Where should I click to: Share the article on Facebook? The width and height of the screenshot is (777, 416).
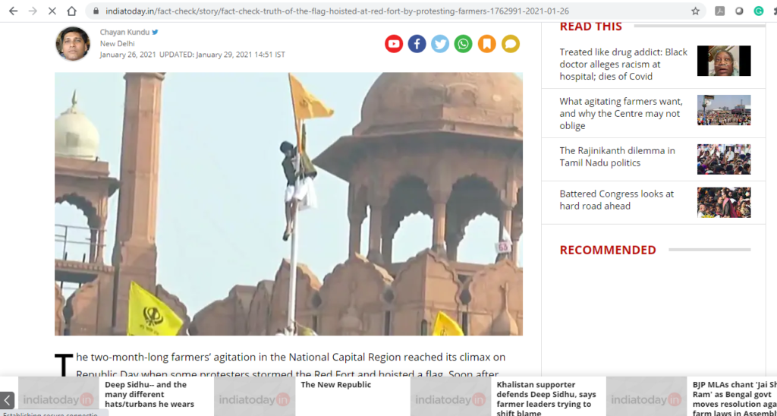417,43
